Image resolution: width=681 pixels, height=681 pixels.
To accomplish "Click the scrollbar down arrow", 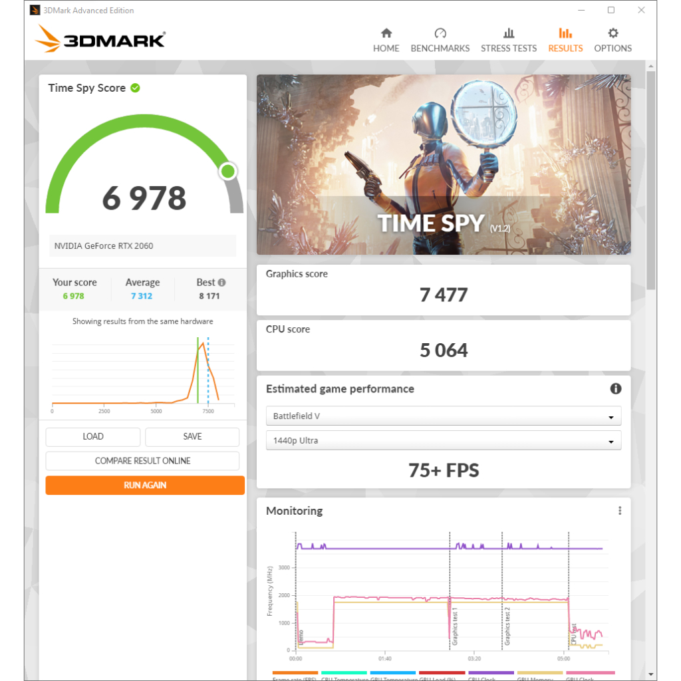I will [x=650, y=674].
